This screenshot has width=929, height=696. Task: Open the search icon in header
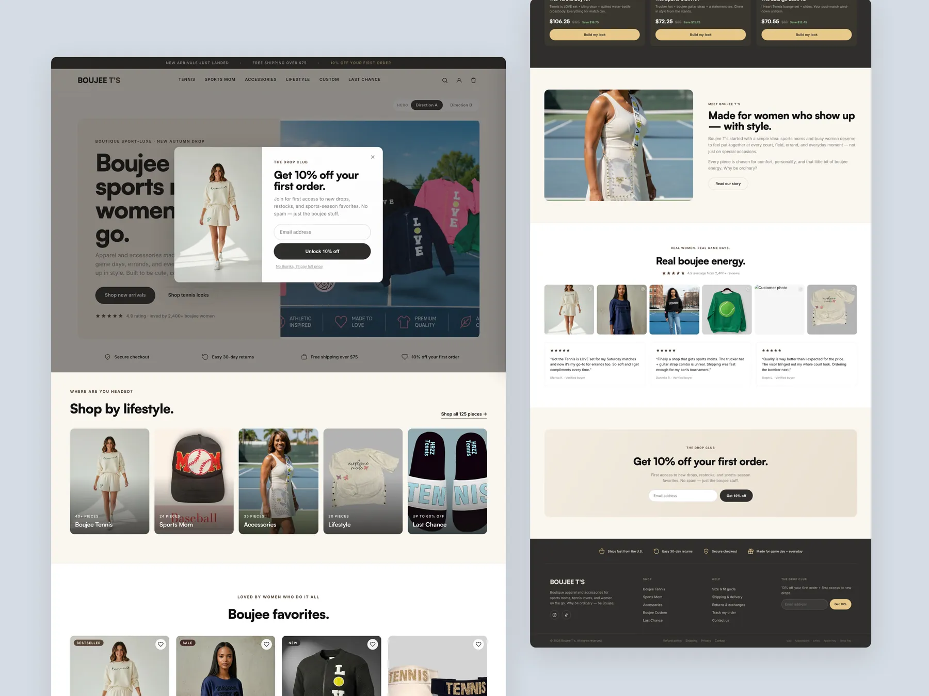(445, 80)
